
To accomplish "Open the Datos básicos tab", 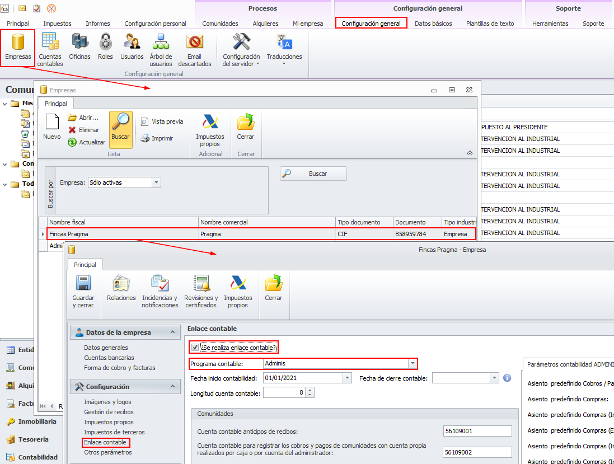I will (433, 23).
